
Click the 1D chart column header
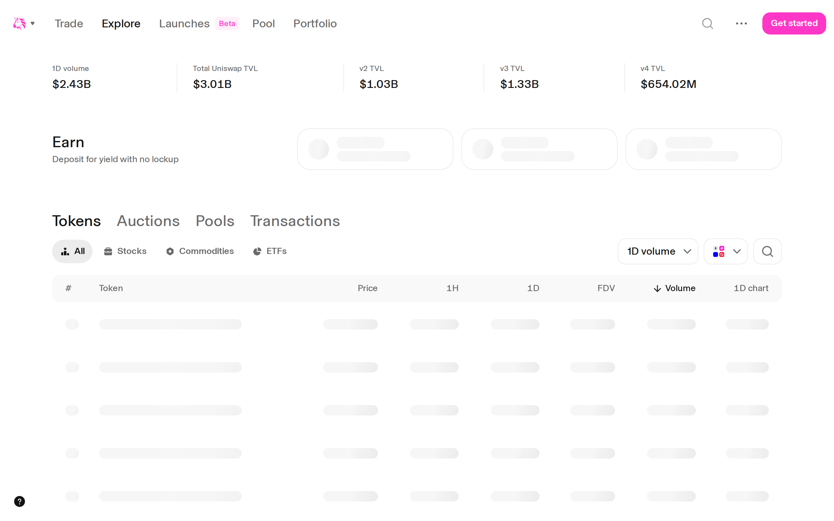point(751,288)
